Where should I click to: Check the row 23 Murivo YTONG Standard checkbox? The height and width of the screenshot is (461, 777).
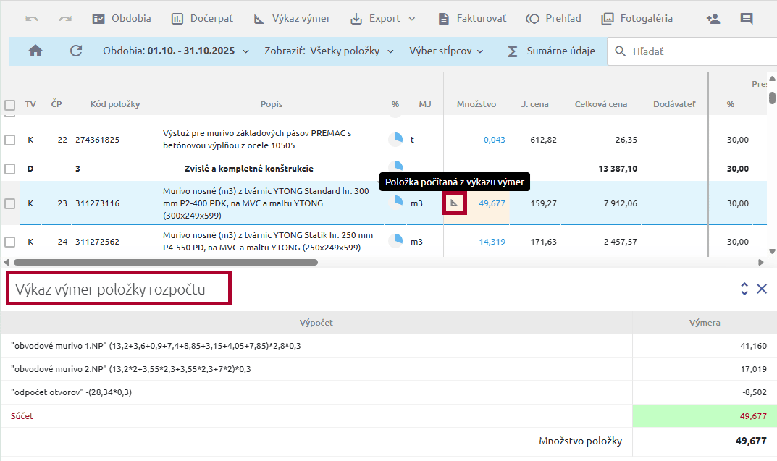10,203
